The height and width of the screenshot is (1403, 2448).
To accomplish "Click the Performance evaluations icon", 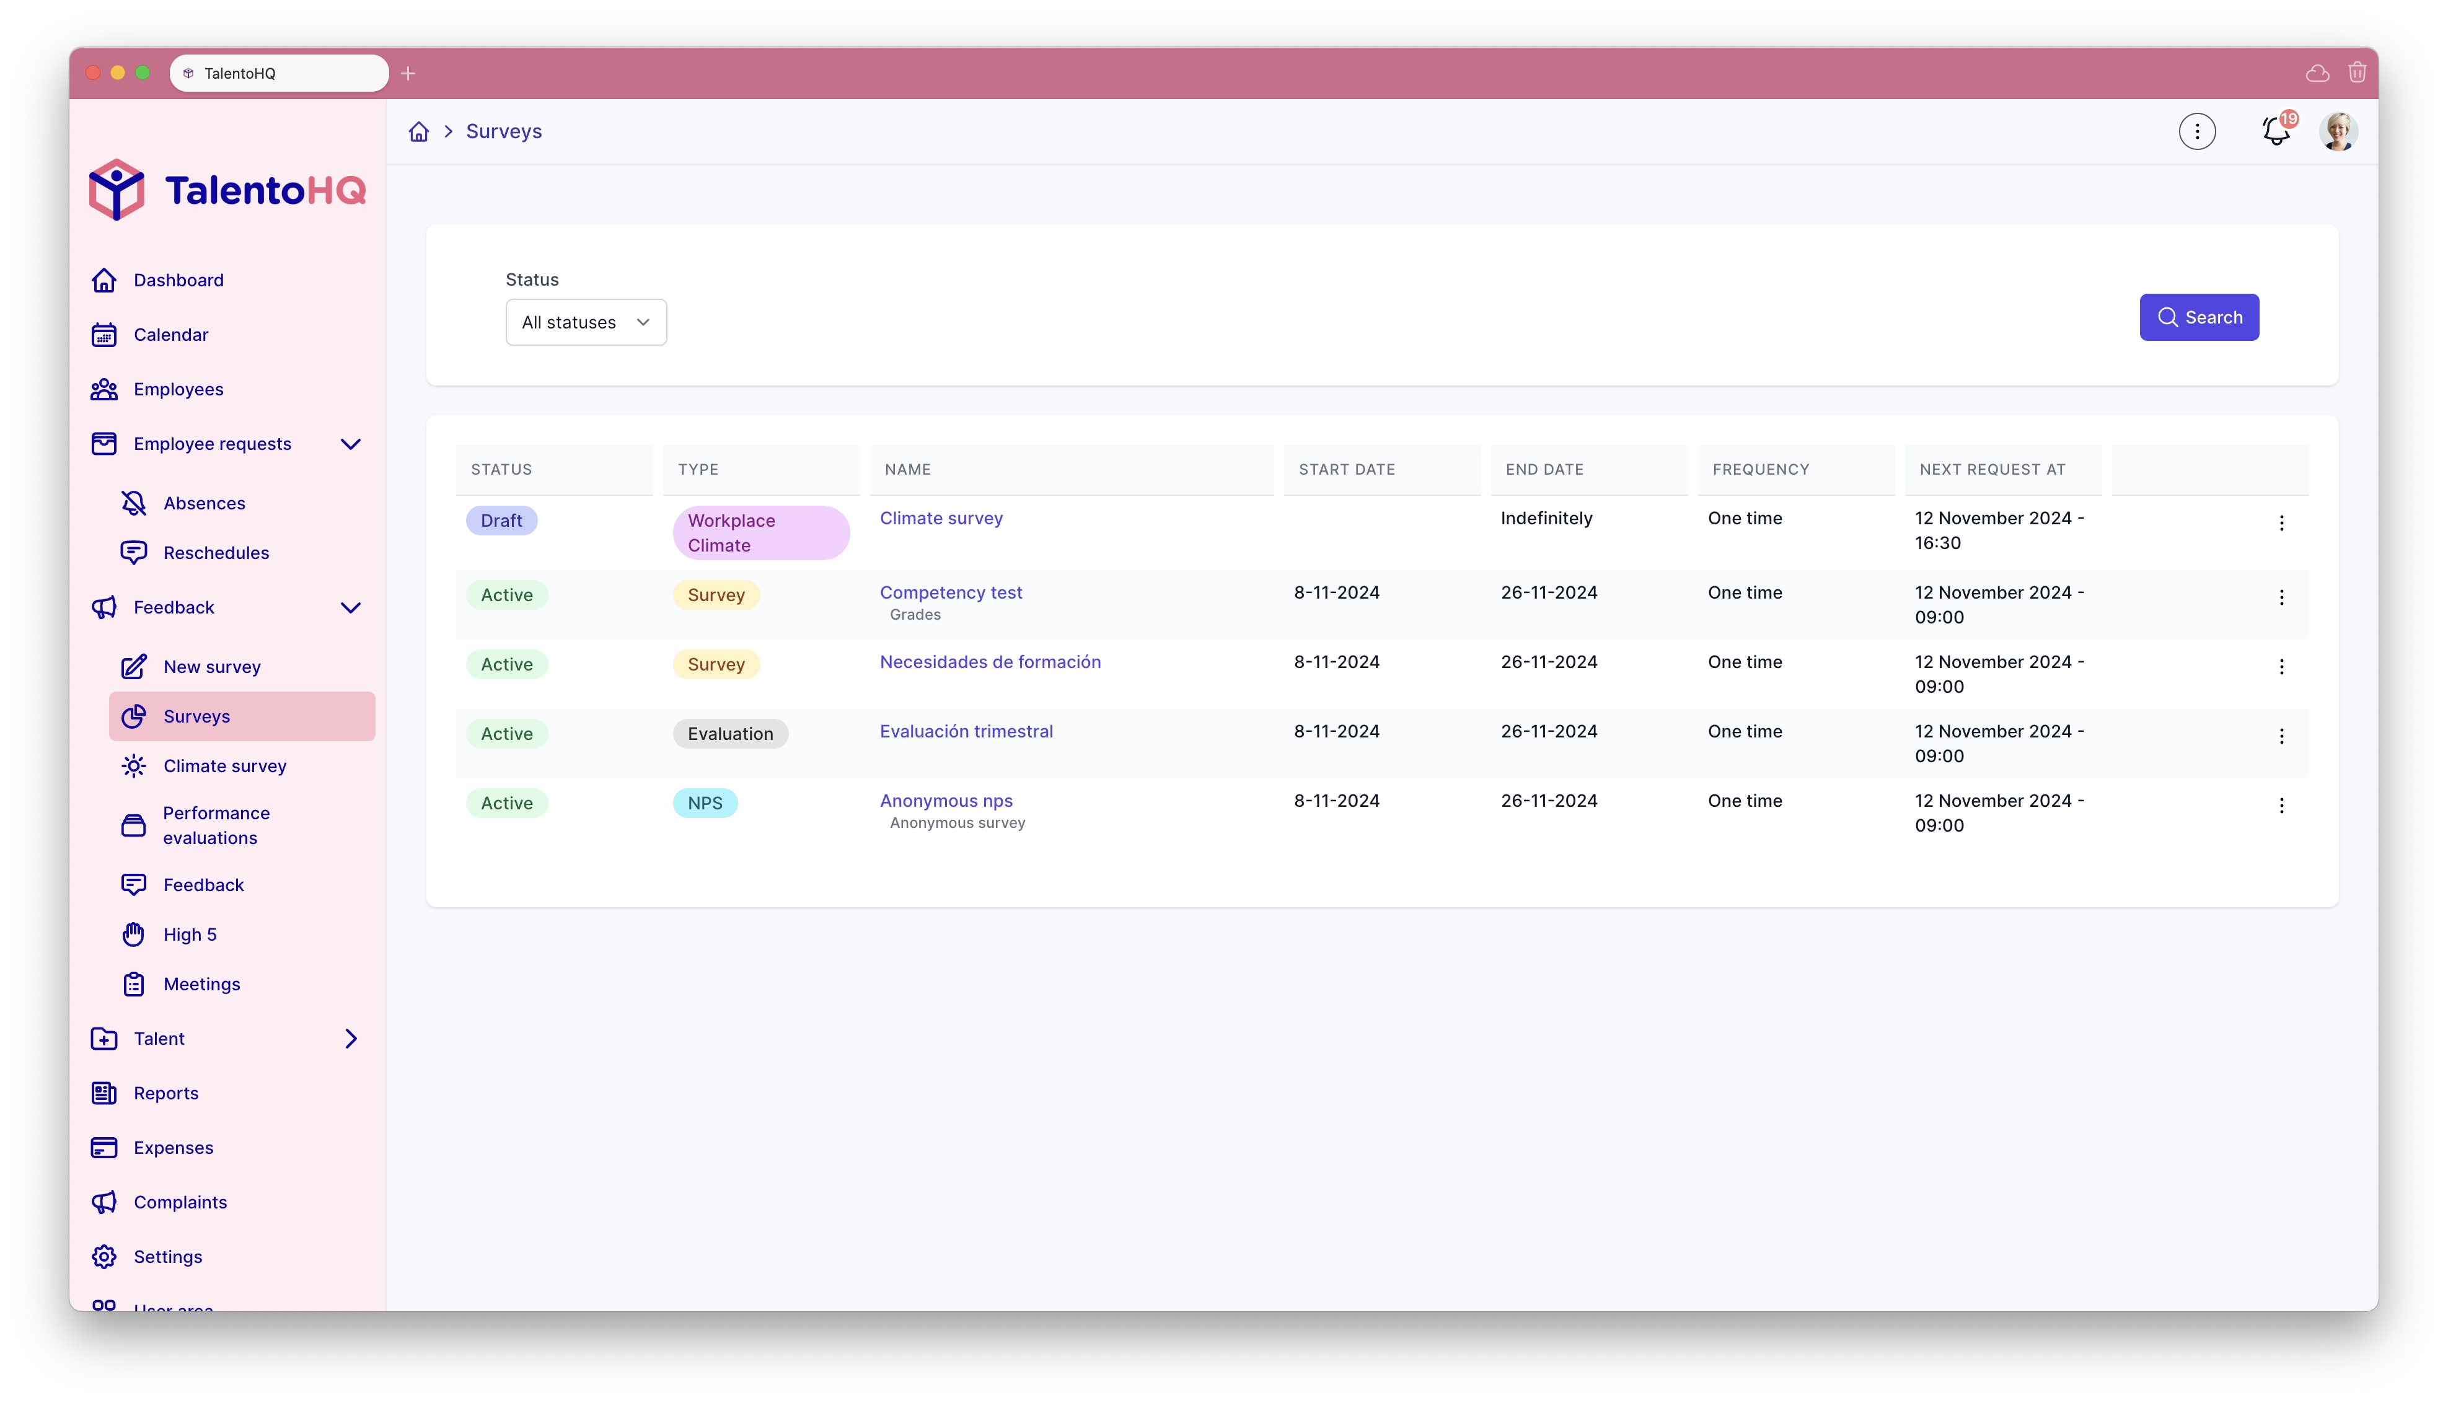I will click(134, 826).
